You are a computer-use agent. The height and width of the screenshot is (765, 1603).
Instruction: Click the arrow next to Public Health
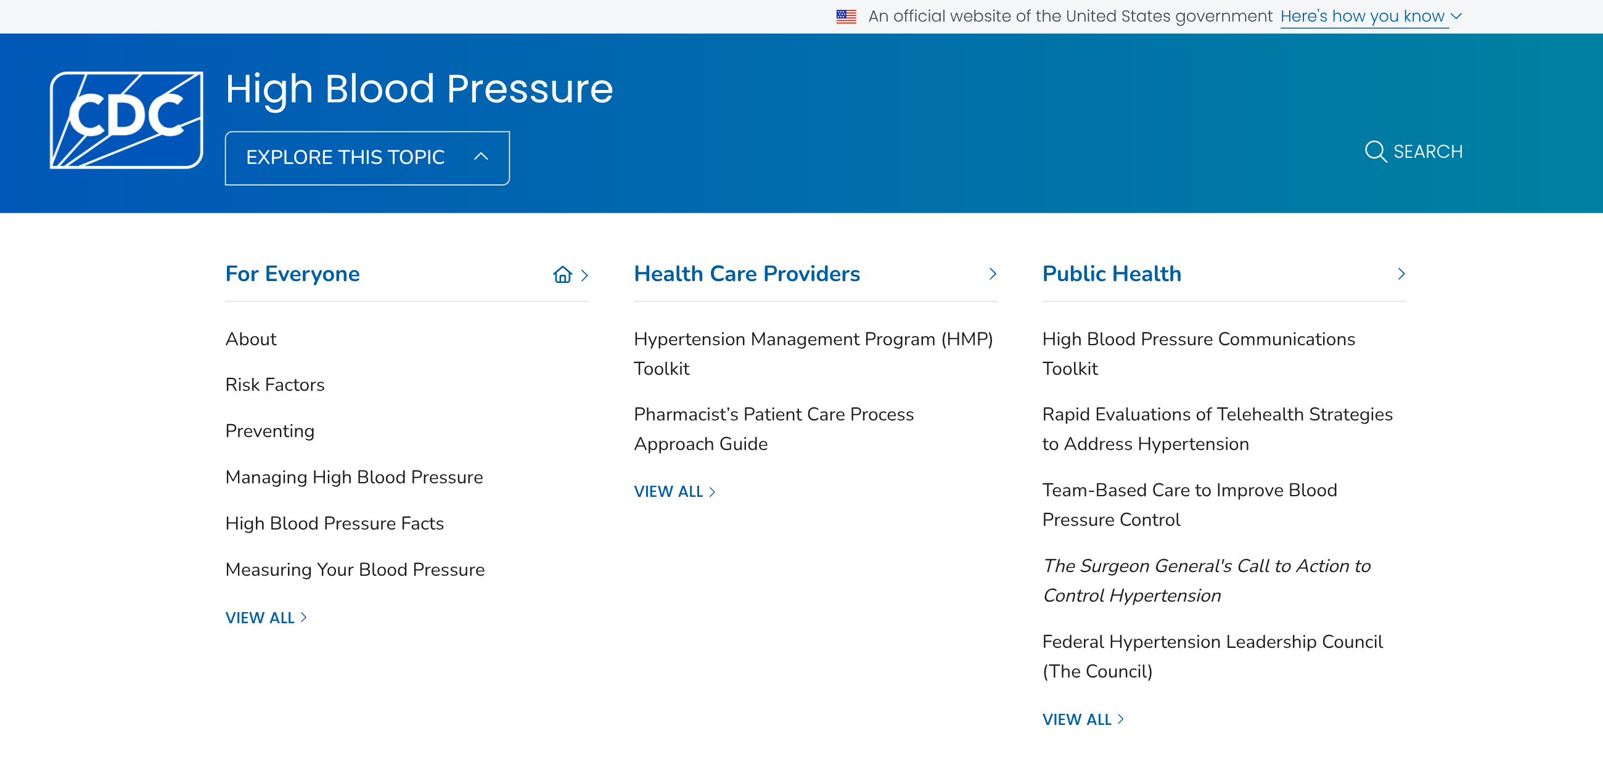(x=1401, y=274)
